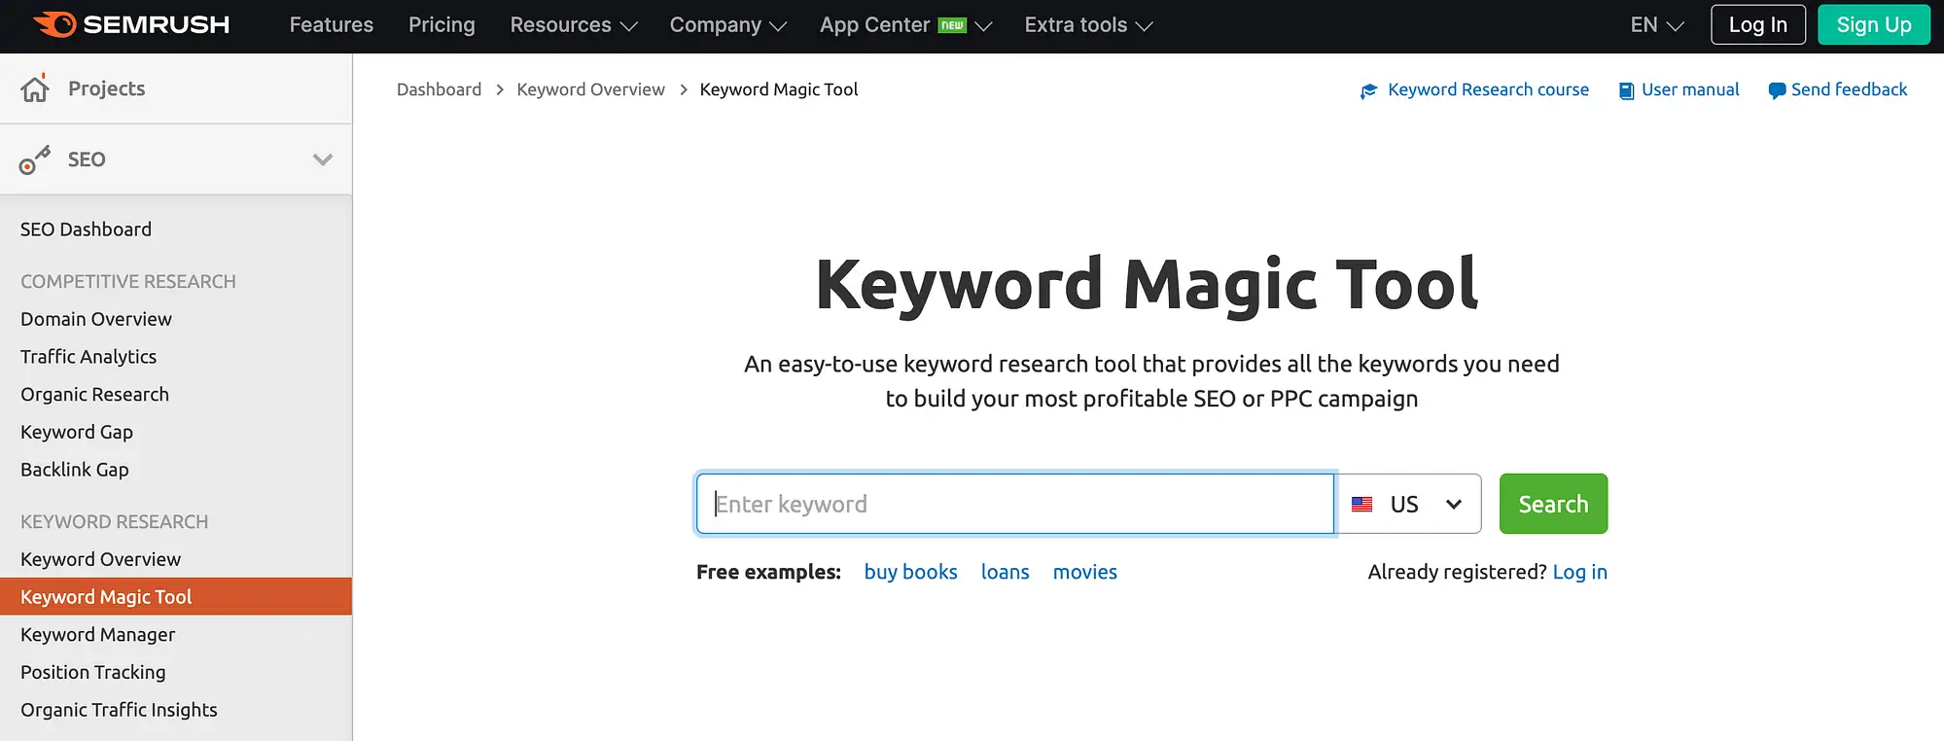Click the 'Log in' link under search
The width and height of the screenshot is (1944, 741).
coord(1579,572)
